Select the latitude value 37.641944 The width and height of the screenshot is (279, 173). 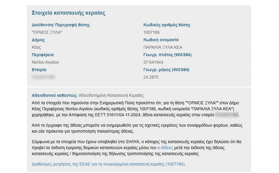pyautogui.click(x=153, y=62)
